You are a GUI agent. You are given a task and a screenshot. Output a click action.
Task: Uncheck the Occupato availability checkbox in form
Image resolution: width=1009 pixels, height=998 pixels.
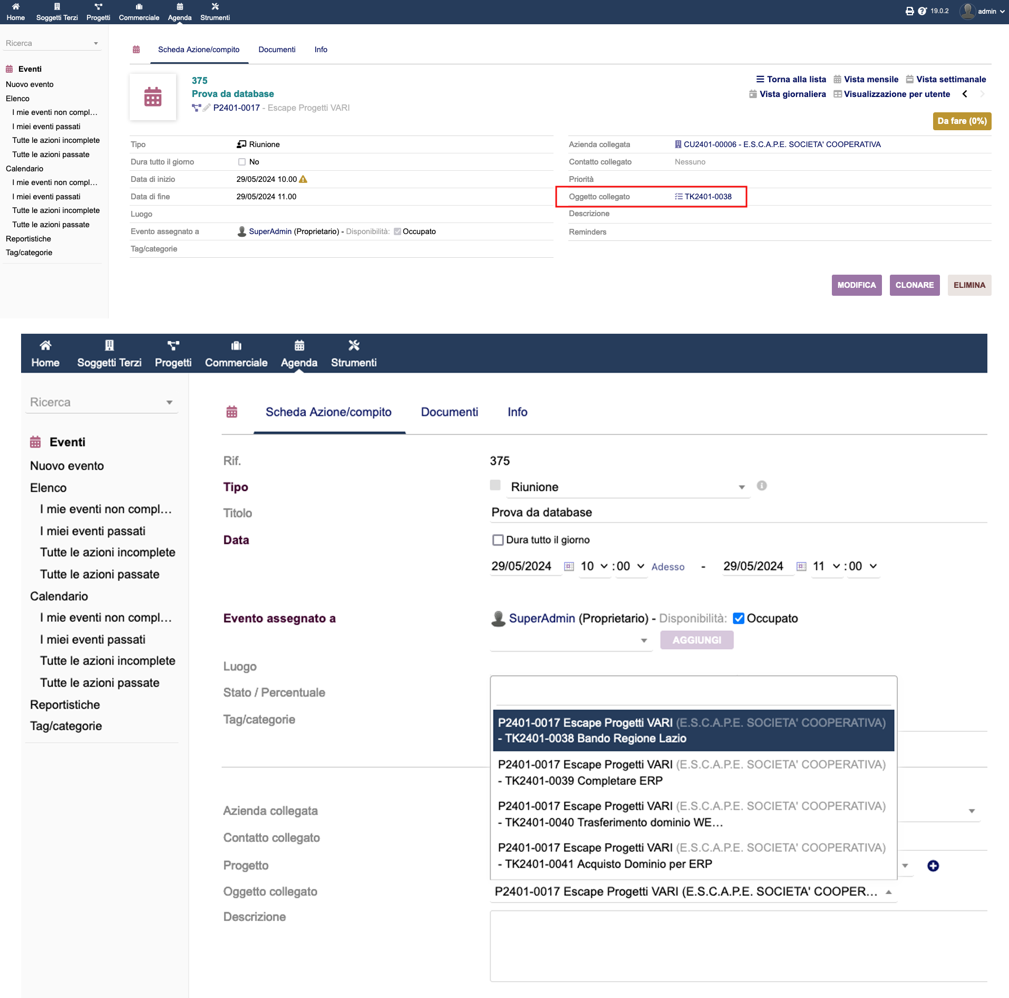pos(739,618)
